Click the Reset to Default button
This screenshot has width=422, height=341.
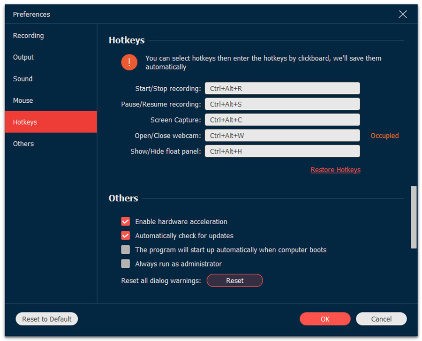point(46,318)
